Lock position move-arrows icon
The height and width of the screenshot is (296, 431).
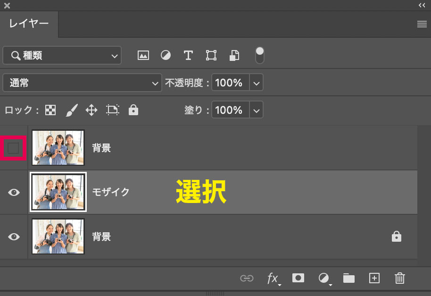click(x=91, y=110)
